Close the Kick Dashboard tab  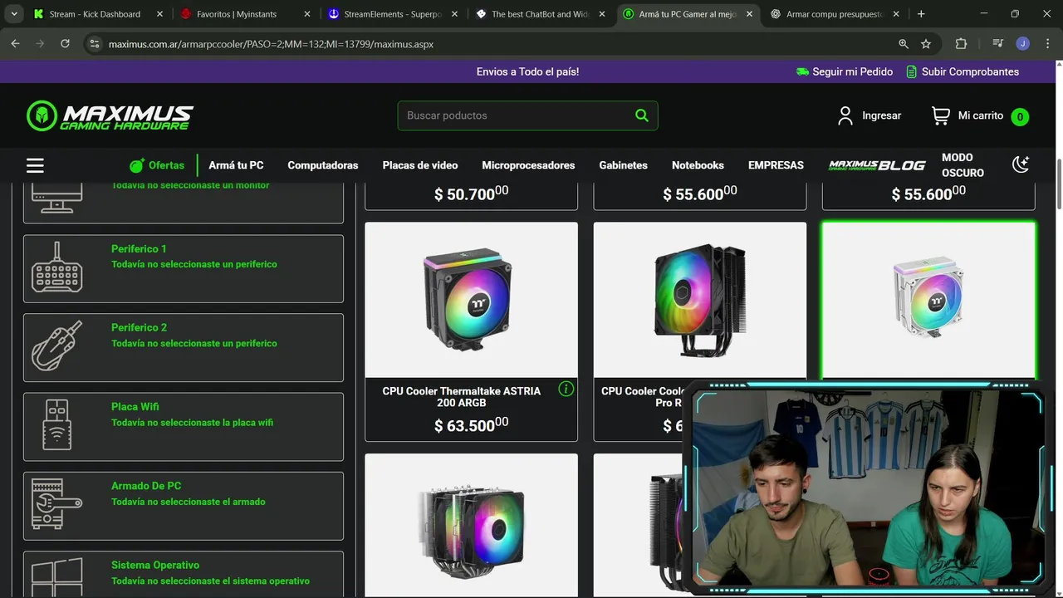[x=159, y=14]
